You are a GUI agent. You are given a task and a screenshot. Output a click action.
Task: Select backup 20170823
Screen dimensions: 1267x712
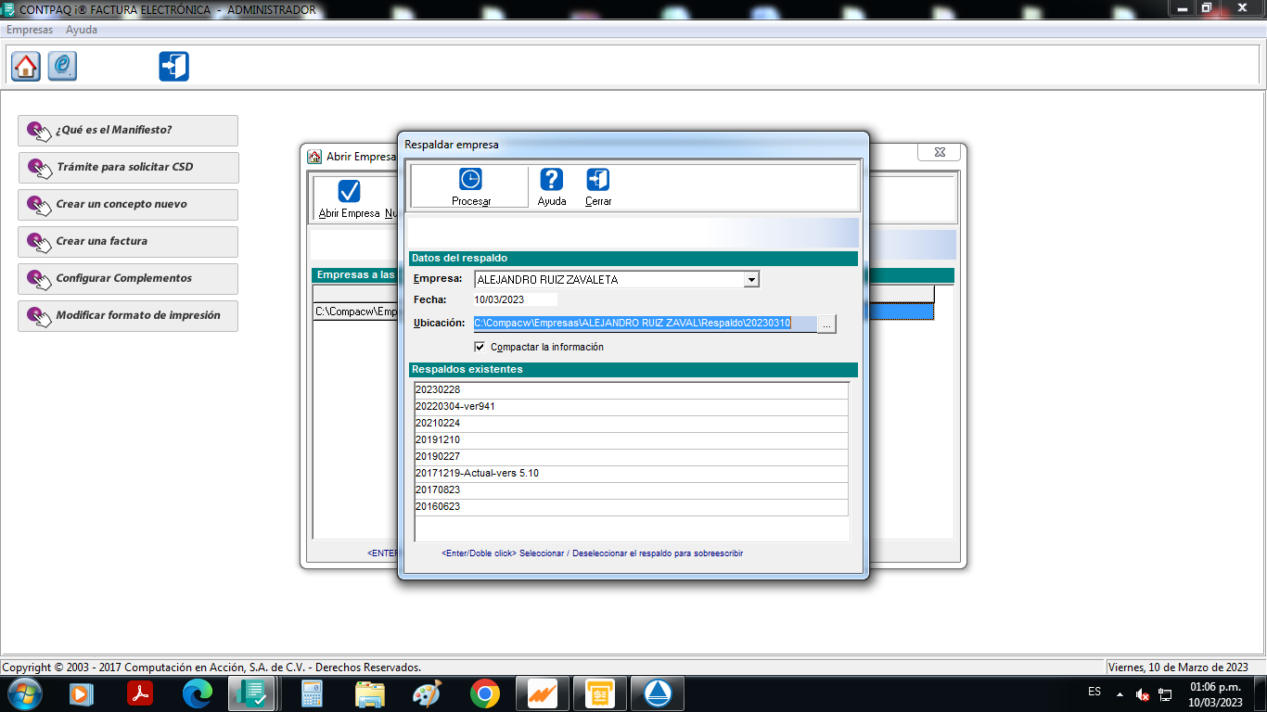point(631,490)
